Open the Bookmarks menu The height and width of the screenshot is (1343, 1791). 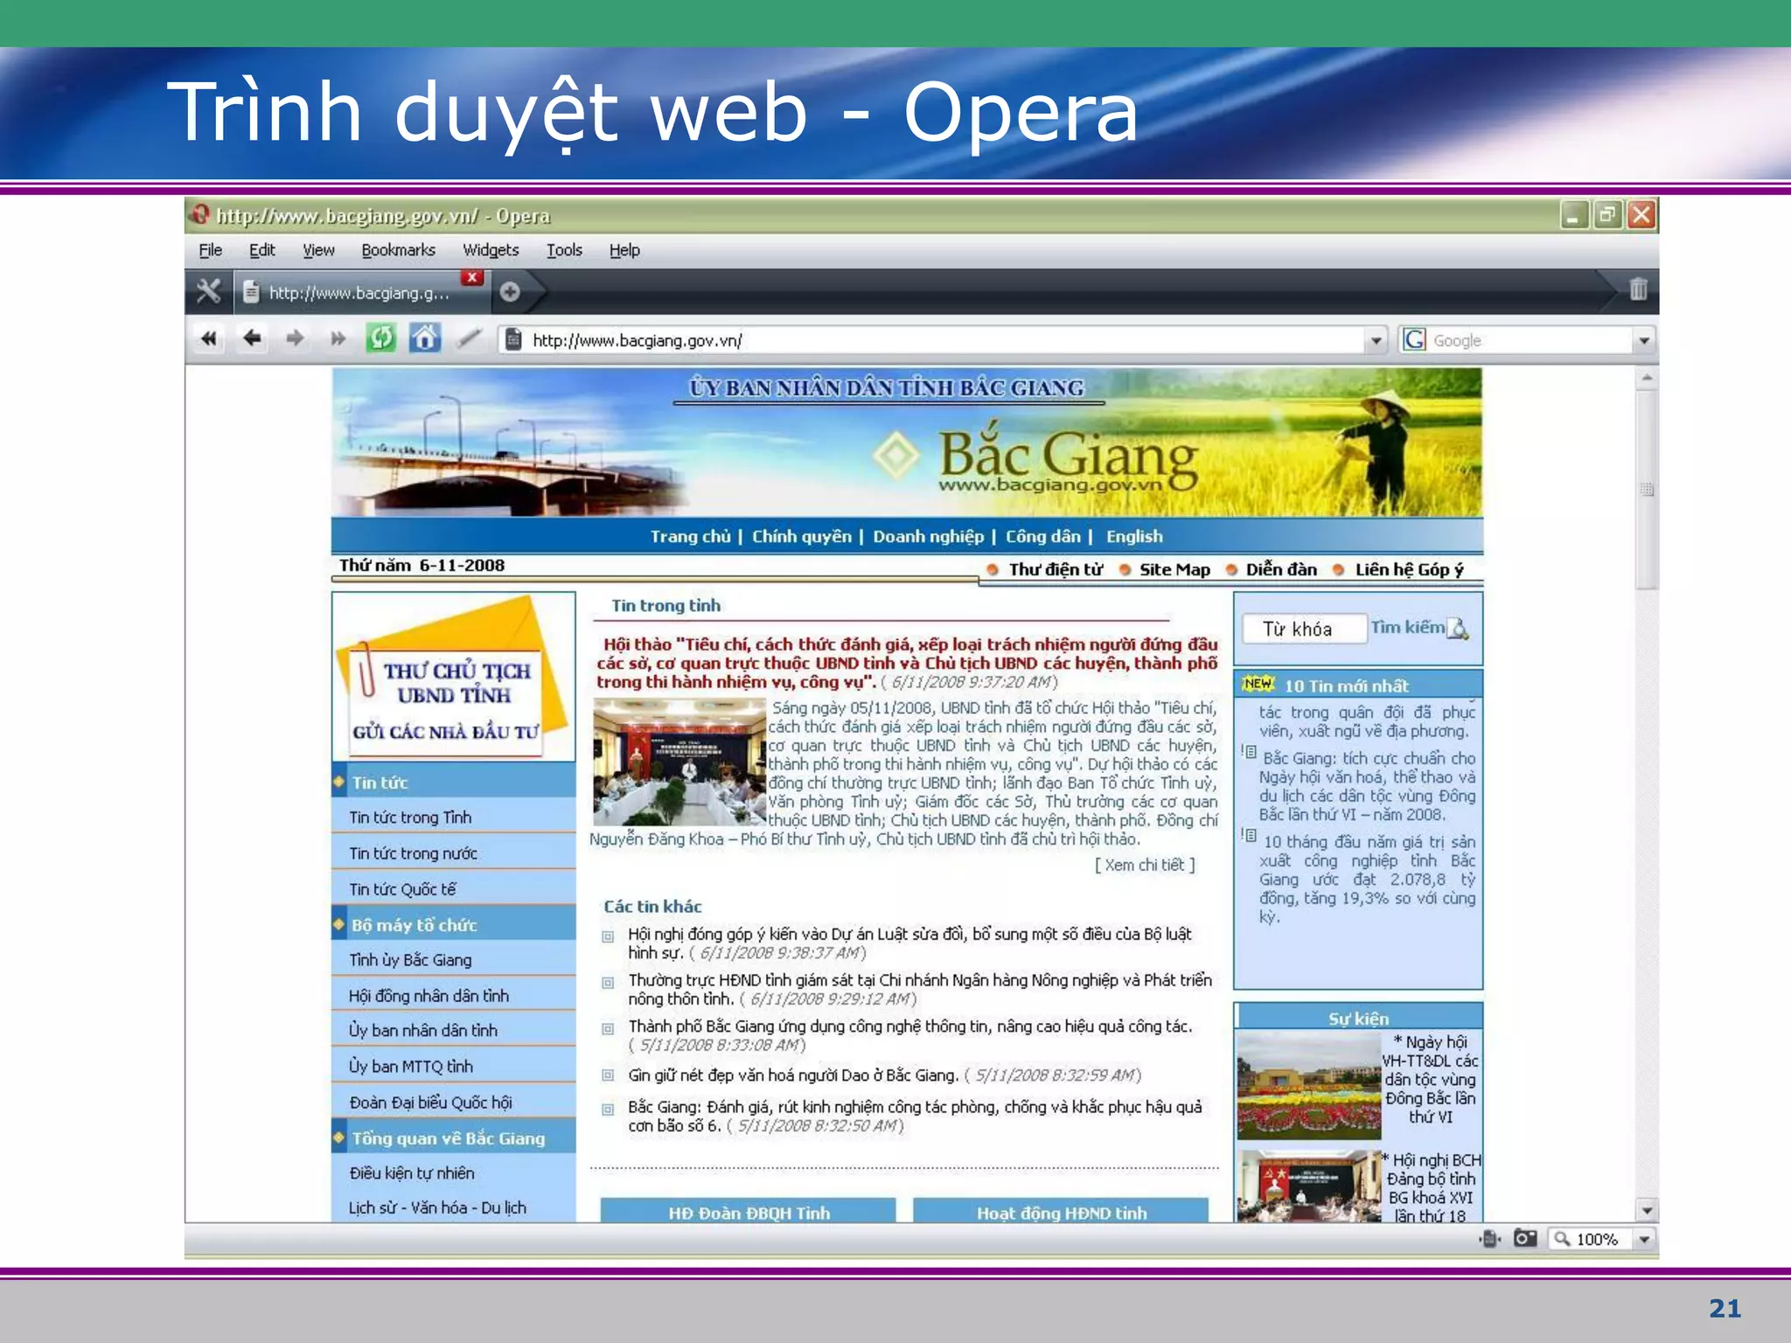coord(398,250)
